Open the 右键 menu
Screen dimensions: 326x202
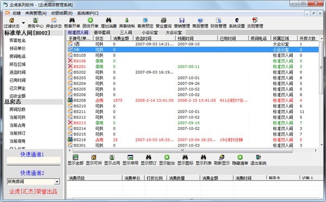coord(16,13)
